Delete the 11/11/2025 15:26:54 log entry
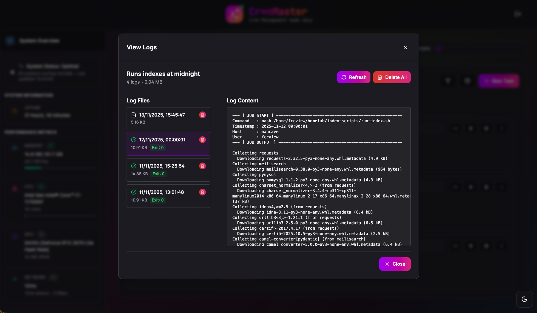Viewport: 537px width, 313px height. point(203,166)
